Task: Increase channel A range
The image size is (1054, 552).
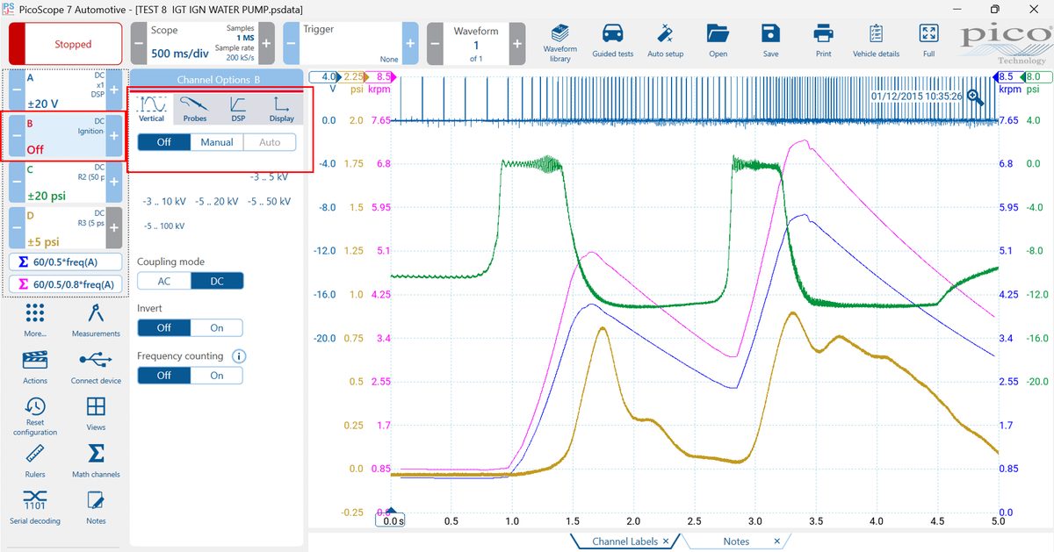Action: click(113, 90)
